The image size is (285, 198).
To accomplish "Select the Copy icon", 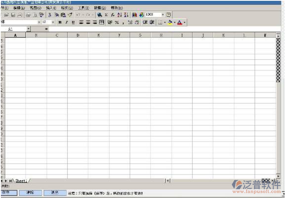I will (57, 15).
